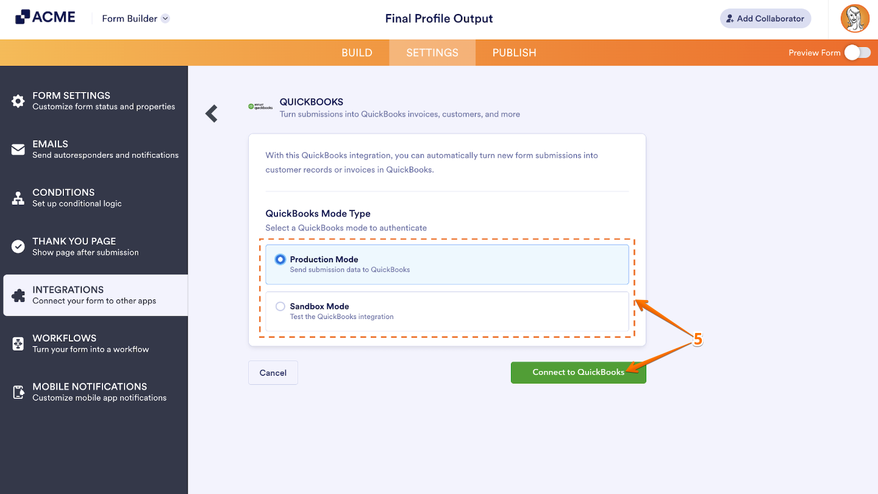Click Connect to QuickBooks

click(578, 372)
